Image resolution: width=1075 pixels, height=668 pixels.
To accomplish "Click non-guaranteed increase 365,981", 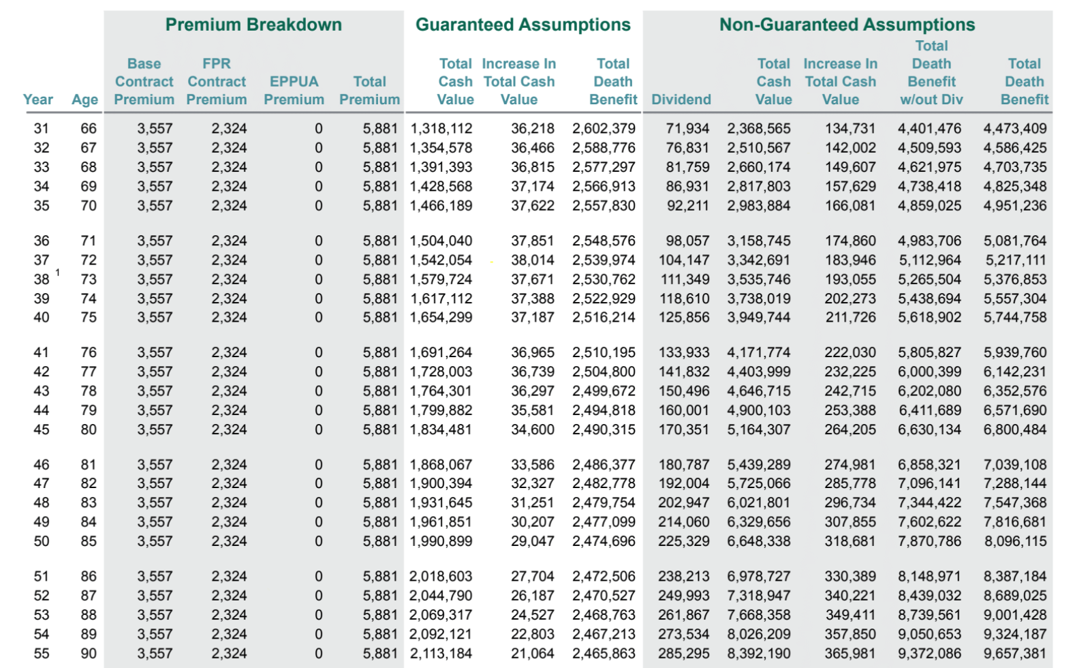I will click(850, 654).
